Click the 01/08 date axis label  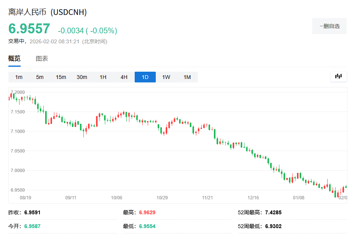(299, 198)
